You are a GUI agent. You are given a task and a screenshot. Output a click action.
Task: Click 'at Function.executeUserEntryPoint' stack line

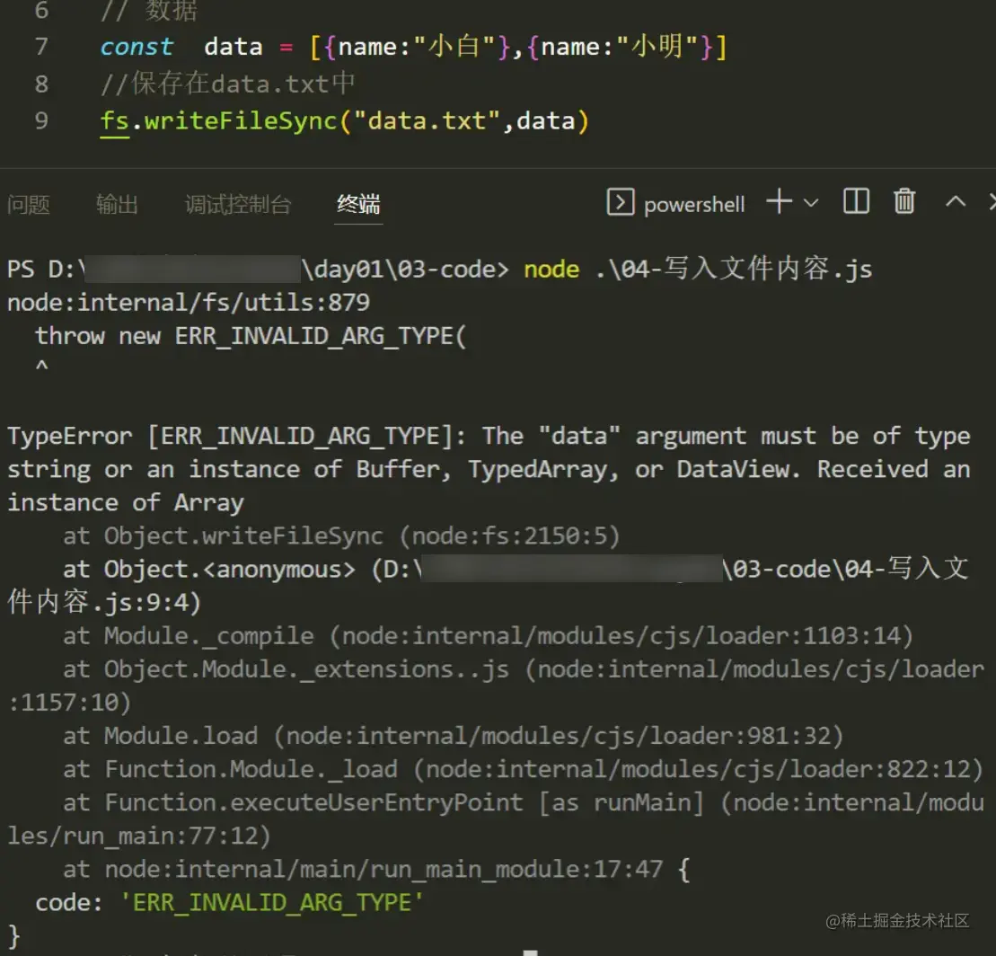click(x=496, y=819)
